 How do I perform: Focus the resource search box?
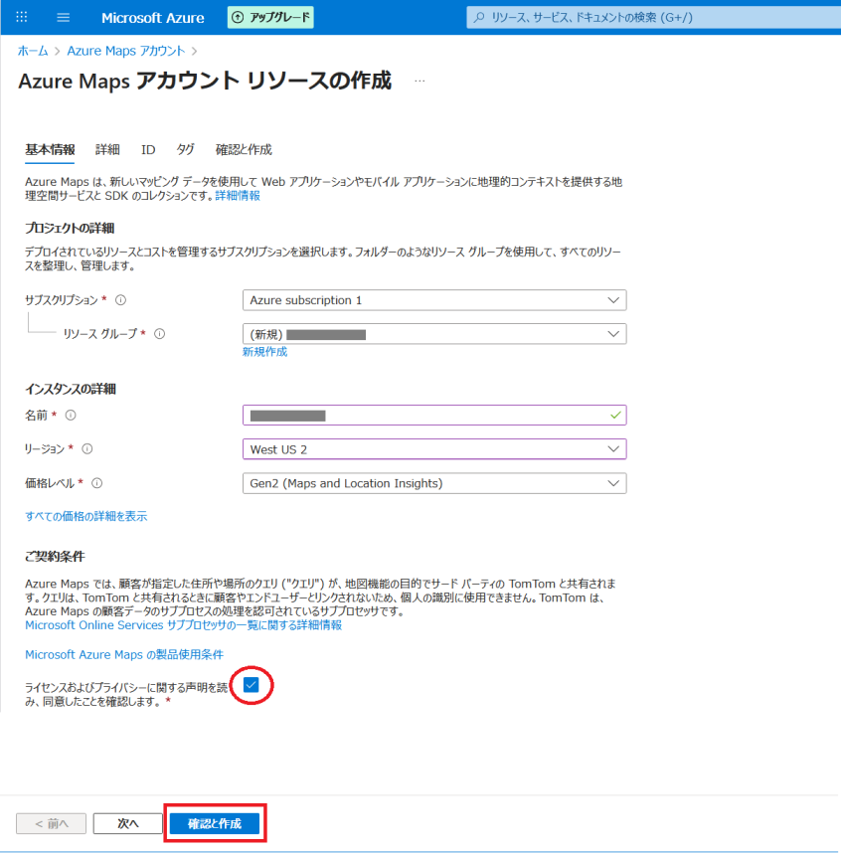pos(653,18)
